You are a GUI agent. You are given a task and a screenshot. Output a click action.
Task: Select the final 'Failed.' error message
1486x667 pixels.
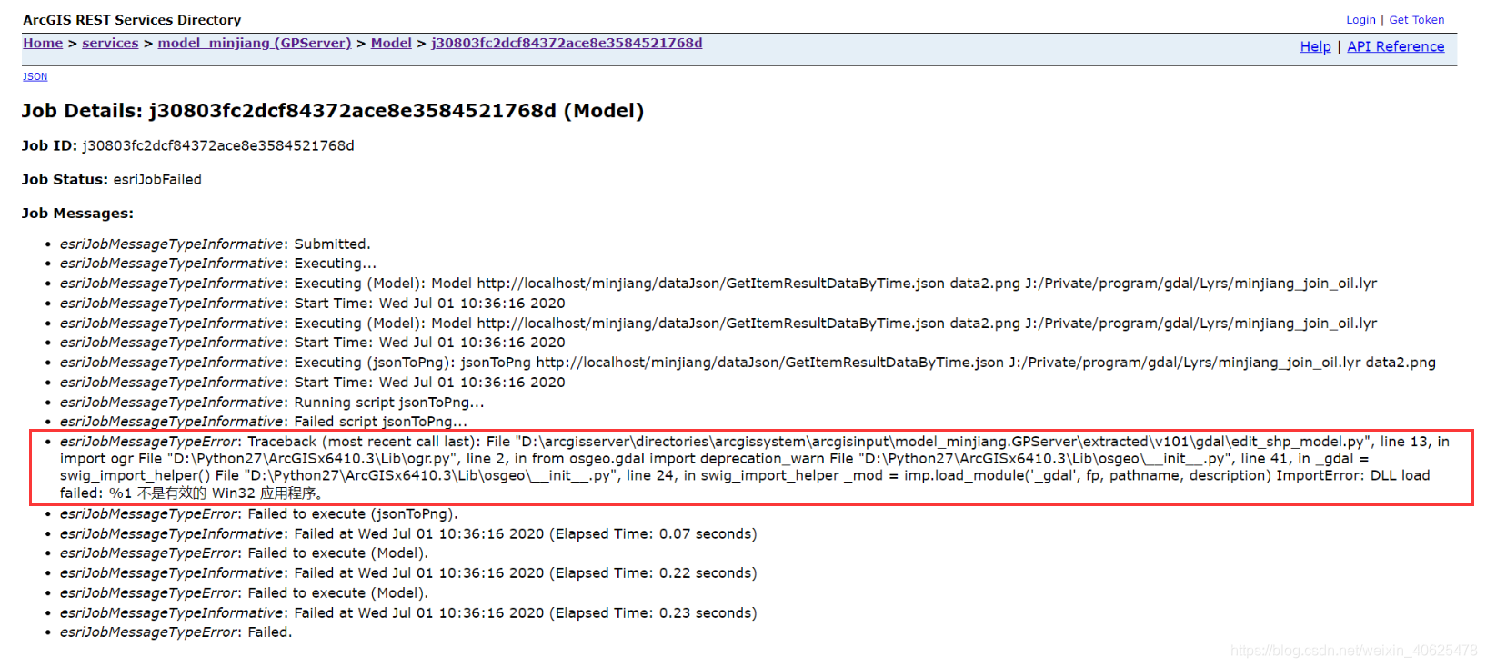coord(176,632)
